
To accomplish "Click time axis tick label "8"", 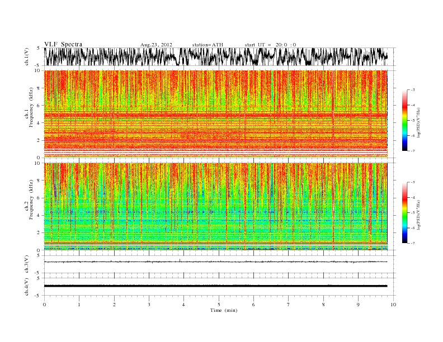I will tap(323, 305).
